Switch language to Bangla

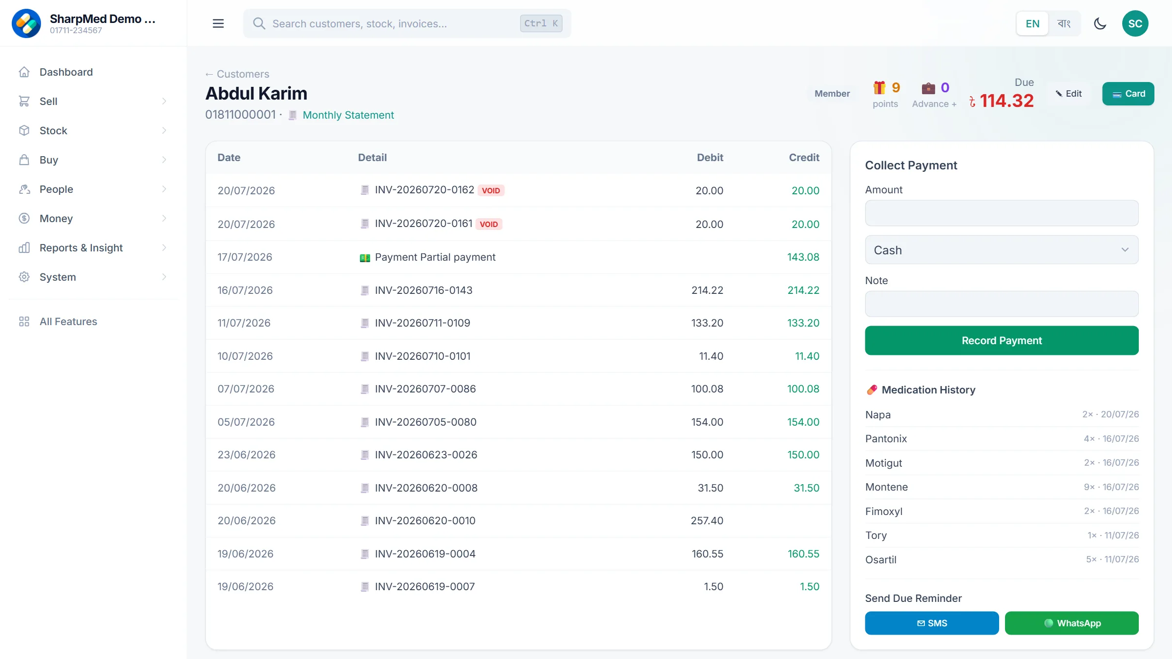1064,23
